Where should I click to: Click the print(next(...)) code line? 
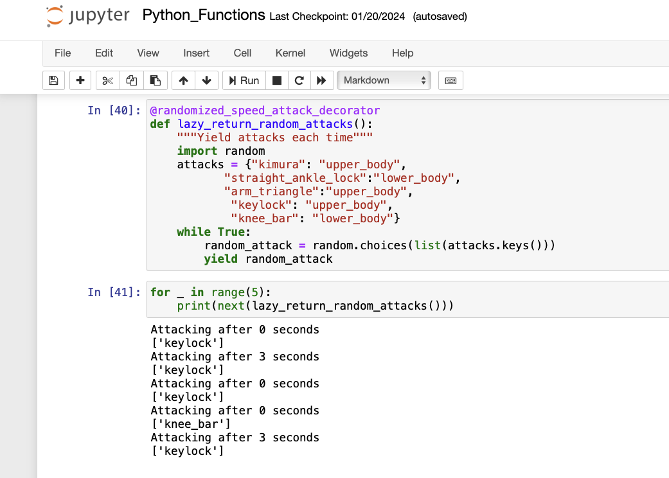click(316, 306)
